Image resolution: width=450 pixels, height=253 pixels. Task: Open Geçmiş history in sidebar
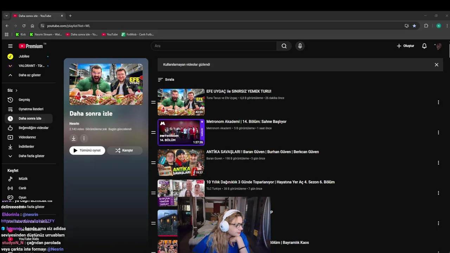(x=29, y=100)
